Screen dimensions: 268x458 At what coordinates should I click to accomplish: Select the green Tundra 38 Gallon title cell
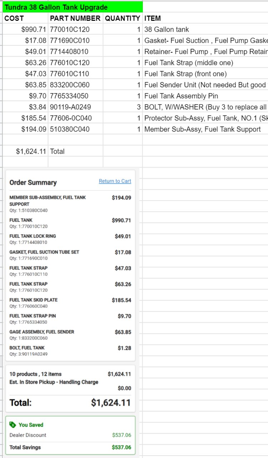click(x=73, y=7)
